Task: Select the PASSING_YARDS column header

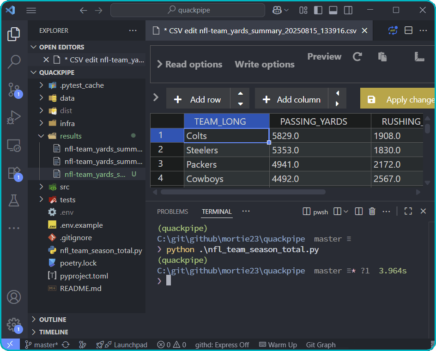Action: 321,121
